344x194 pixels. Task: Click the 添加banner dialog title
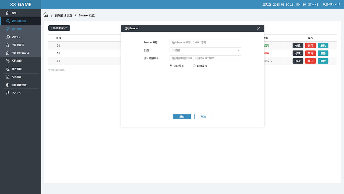pyautogui.click(x=132, y=28)
